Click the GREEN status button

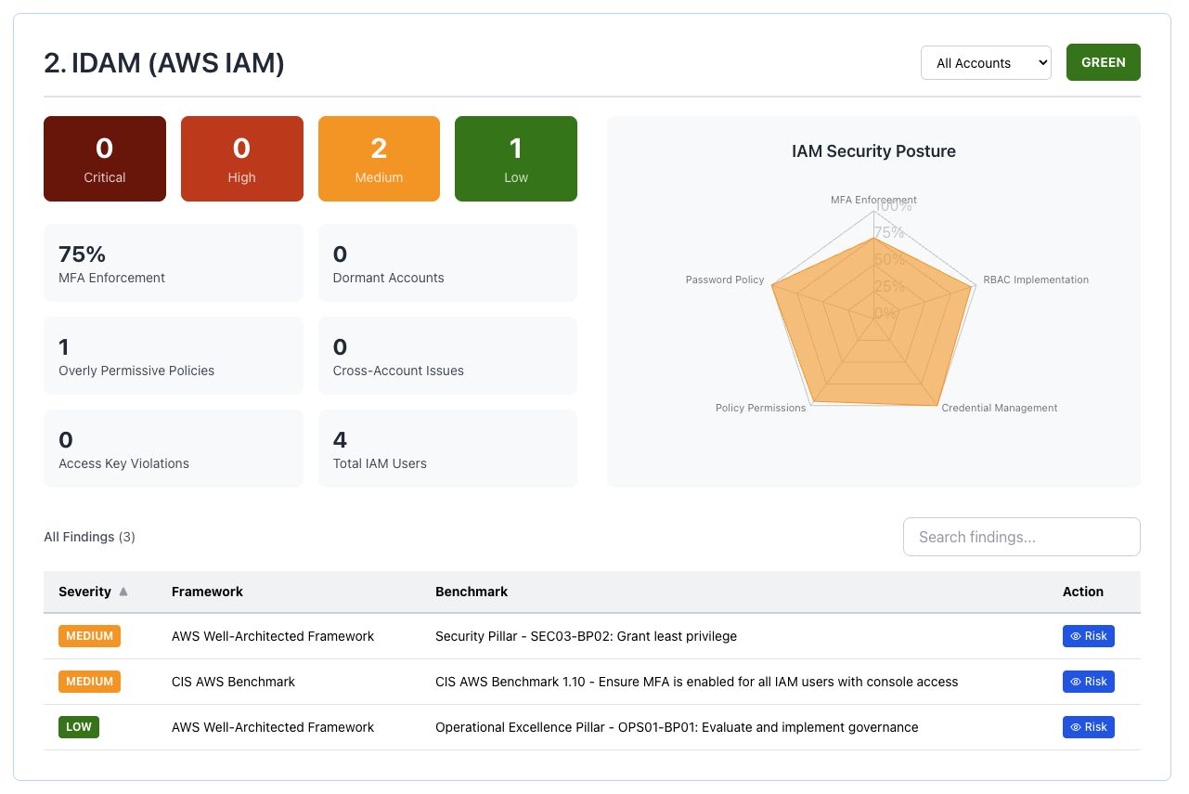pos(1104,62)
